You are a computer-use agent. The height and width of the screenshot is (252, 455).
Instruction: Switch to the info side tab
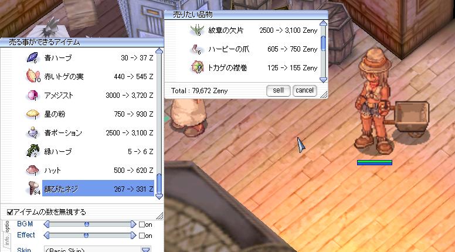[x=6, y=240]
